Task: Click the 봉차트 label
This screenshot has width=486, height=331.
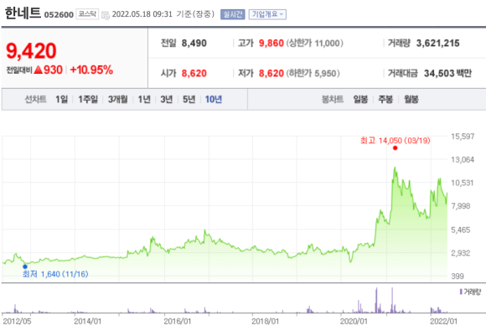Action: click(x=333, y=100)
